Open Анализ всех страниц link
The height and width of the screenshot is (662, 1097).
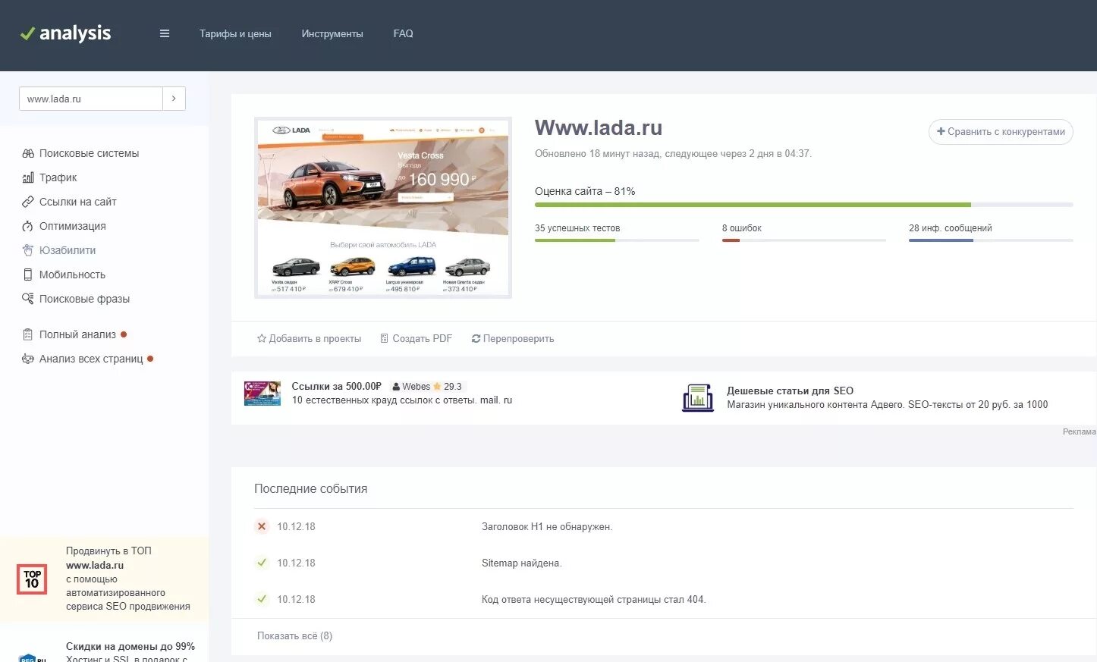pyautogui.click(x=91, y=359)
